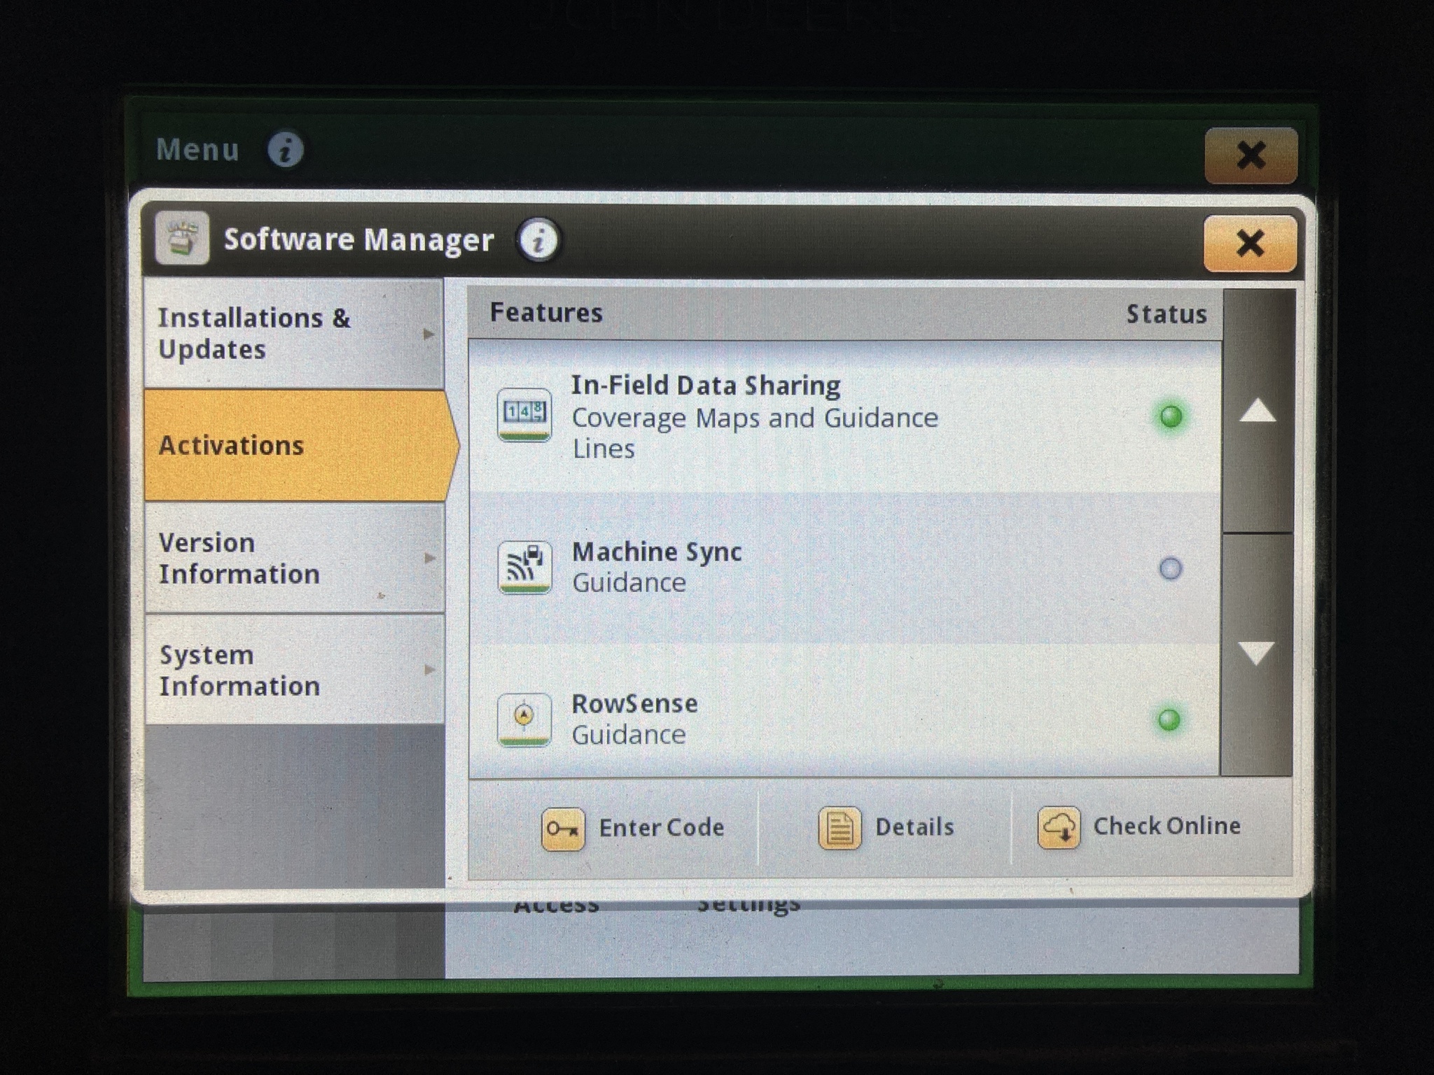Open the Software Manager info icon

[538, 240]
